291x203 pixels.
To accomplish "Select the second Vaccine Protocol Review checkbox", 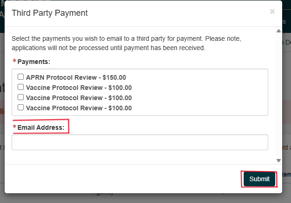I will [20, 97].
